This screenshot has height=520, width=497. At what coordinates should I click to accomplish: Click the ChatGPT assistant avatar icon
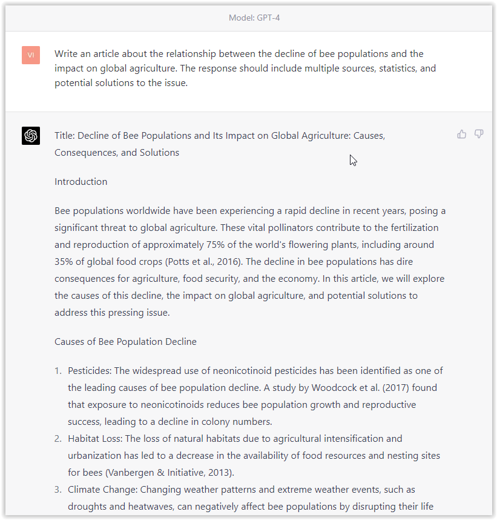pyautogui.click(x=30, y=136)
